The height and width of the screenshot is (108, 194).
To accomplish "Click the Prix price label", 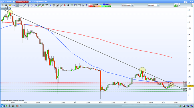I will 2,8.
